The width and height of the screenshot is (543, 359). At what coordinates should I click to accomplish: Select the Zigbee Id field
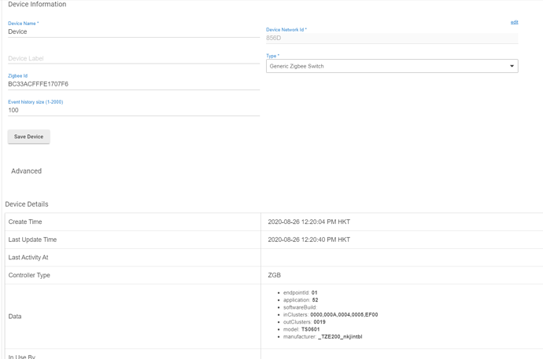[133, 84]
